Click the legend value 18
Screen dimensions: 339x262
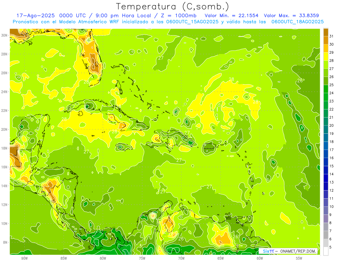(331, 142)
